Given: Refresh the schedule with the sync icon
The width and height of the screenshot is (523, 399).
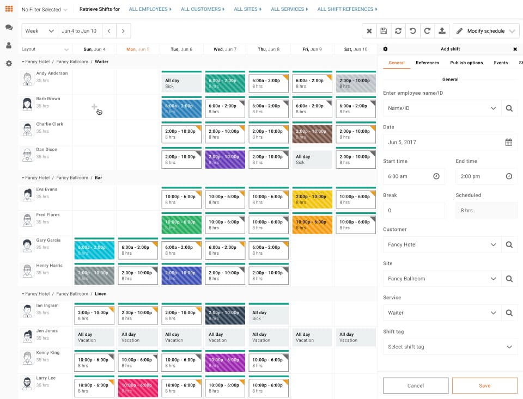Looking at the screenshot, I should (398, 31).
